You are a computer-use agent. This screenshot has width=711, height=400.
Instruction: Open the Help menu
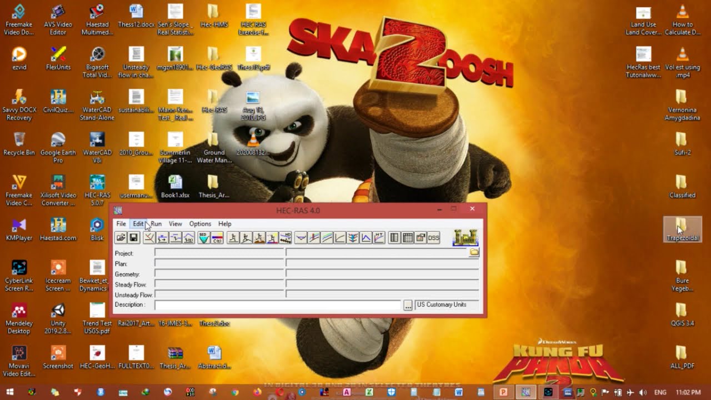(225, 224)
